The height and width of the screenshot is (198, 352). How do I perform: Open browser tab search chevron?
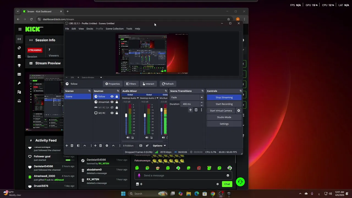pos(18,12)
